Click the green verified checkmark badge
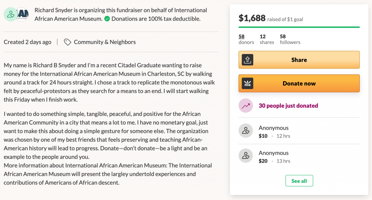 (x=107, y=19)
